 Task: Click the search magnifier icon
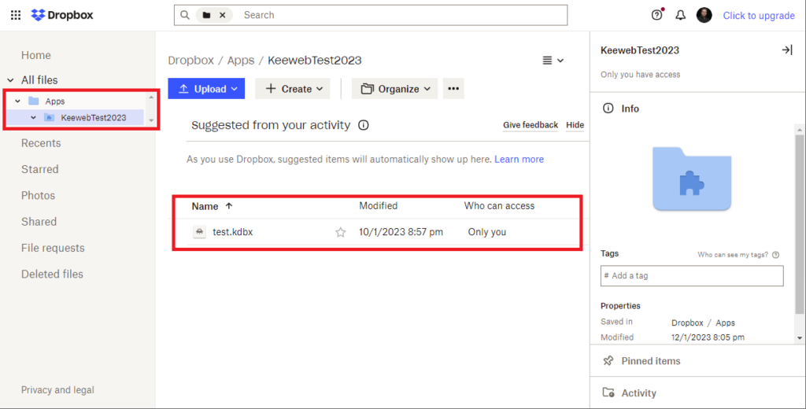(184, 15)
